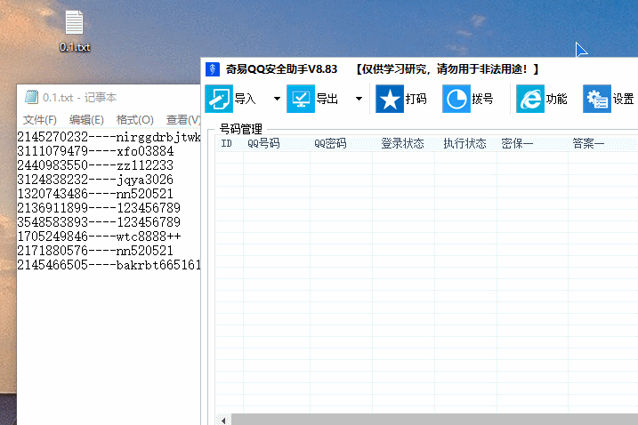Click line 2136911899----123456789 in Notepad
The height and width of the screenshot is (425, 638).
pos(99,208)
